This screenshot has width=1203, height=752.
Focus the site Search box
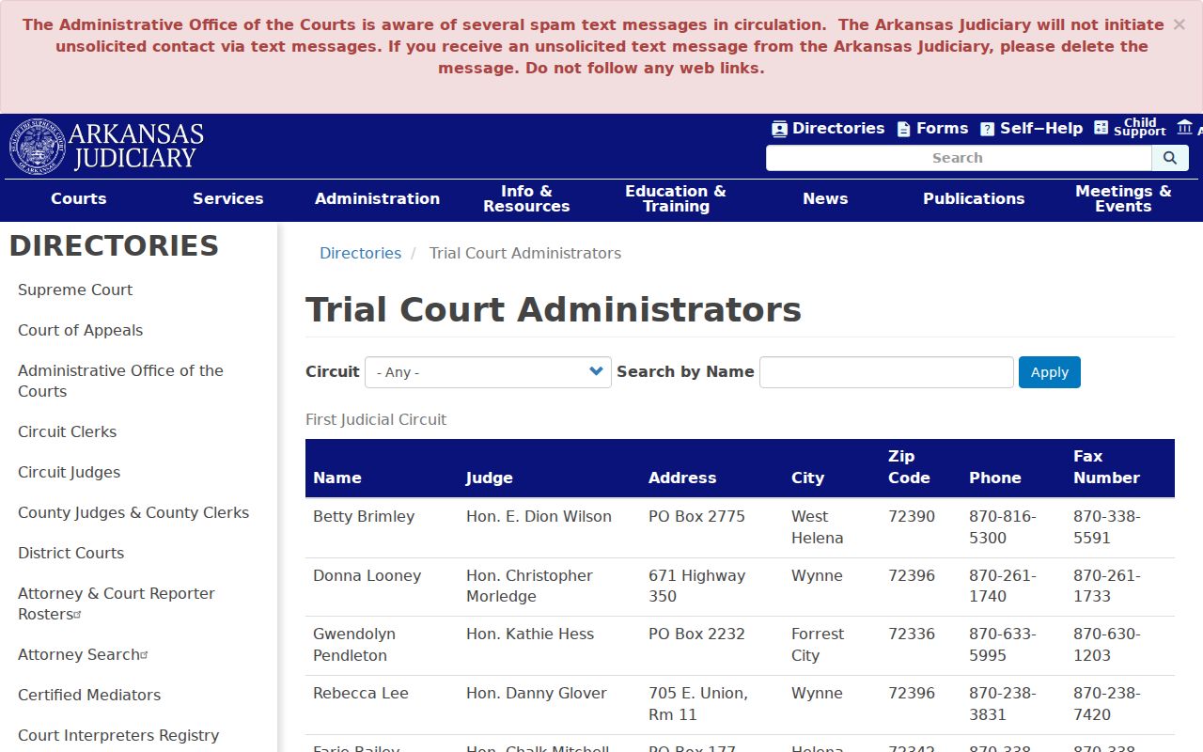click(959, 158)
